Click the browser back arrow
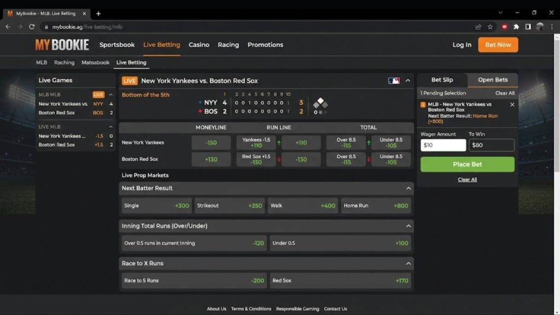Viewport: 560px width, 315px height. 8,27
